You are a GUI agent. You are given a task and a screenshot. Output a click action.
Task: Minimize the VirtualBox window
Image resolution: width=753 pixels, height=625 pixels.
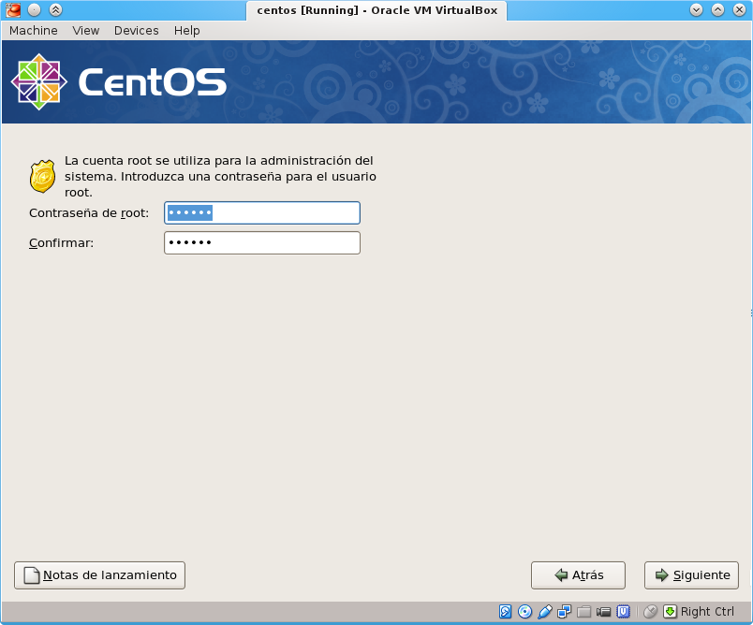pos(696,9)
